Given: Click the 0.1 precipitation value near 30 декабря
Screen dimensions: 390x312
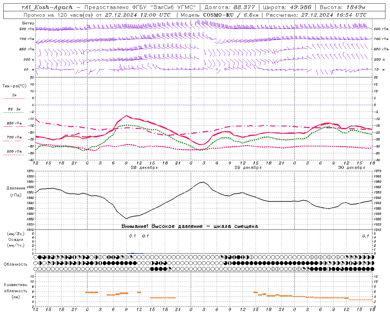Looking at the screenshot, I should point(365,236).
